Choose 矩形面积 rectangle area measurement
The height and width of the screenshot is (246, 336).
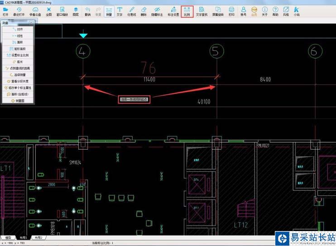[x=18, y=48]
